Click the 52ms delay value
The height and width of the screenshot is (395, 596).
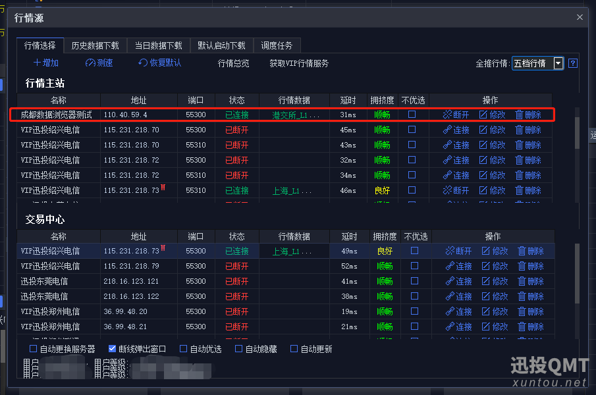pyautogui.click(x=349, y=266)
